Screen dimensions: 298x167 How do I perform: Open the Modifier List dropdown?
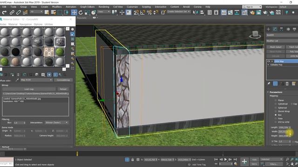pos(282,41)
